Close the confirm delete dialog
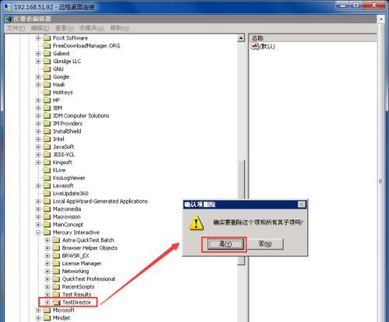 [x=302, y=205]
